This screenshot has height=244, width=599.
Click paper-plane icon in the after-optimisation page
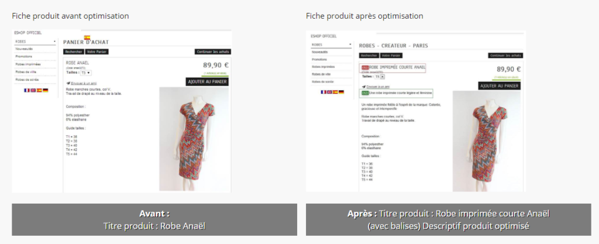[x=363, y=87]
